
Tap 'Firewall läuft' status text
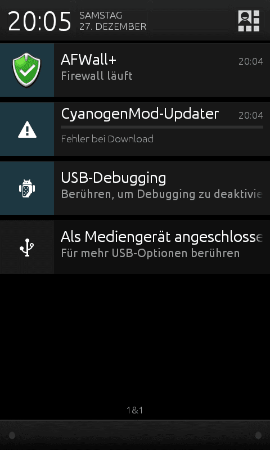pyautogui.click(x=97, y=76)
